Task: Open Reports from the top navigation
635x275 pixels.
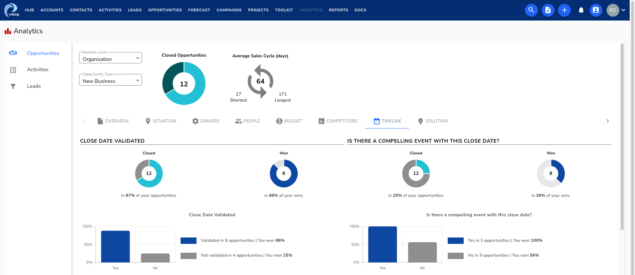Action: (338, 10)
